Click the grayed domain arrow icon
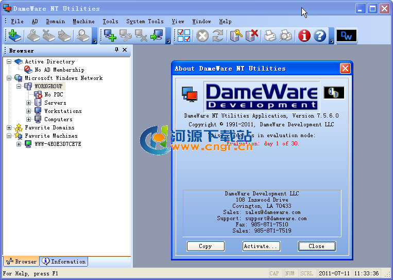393x280 pixels. [64, 36]
